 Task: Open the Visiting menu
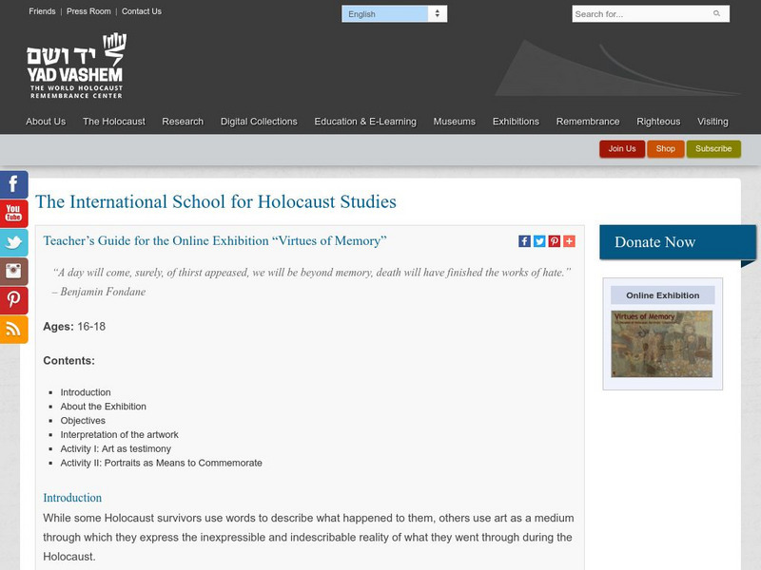(x=712, y=122)
